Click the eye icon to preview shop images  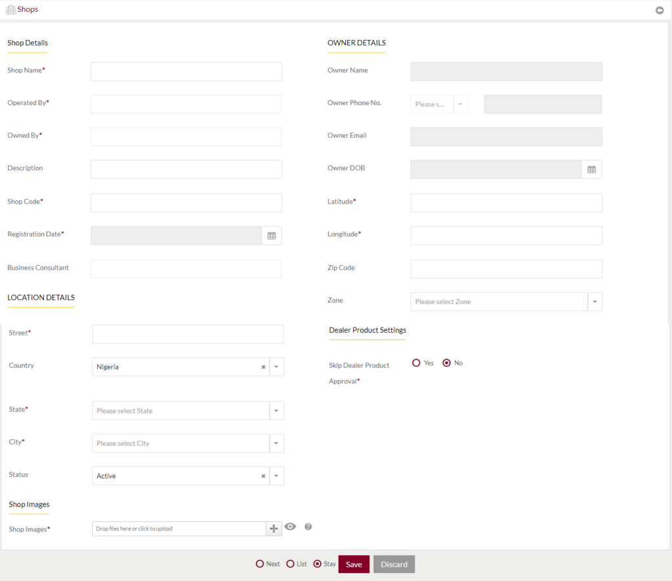pyautogui.click(x=290, y=527)
